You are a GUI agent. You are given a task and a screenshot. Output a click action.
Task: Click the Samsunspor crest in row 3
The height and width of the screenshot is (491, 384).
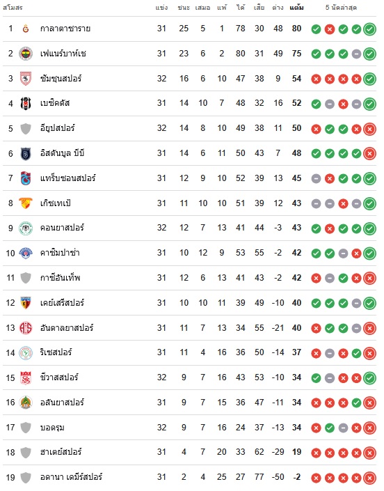point(26,79)
